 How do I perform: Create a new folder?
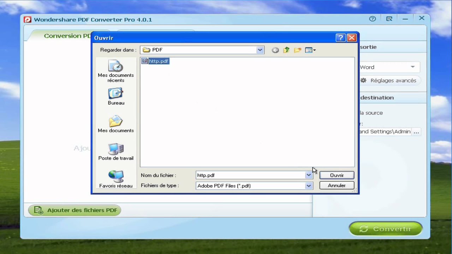click(x=298, y=50)
